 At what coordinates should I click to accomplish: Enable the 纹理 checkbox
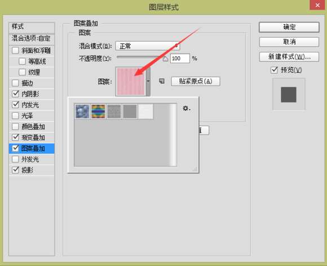tap(22, 72)
